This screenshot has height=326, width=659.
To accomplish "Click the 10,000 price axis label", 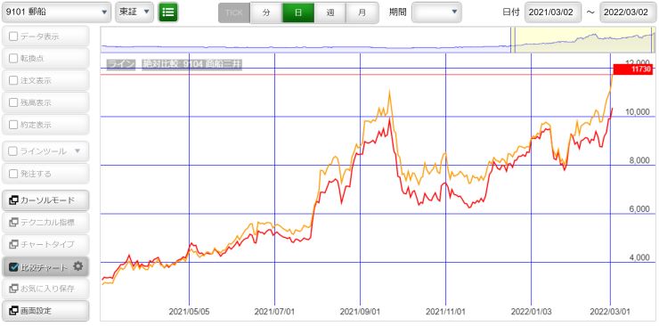I will [637, 112].
